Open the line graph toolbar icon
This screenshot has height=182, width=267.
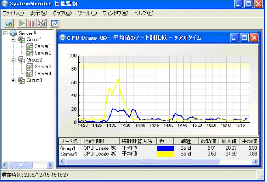tap(55, 23)
